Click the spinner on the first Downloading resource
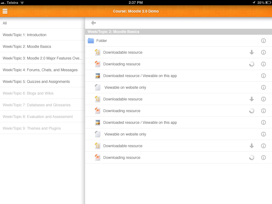 (252, 64)
